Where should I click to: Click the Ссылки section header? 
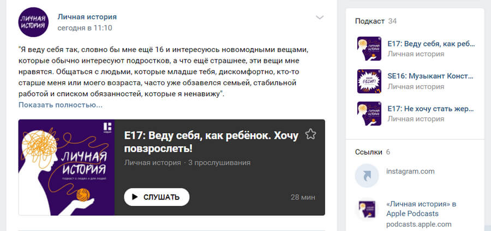click(365, 151)
